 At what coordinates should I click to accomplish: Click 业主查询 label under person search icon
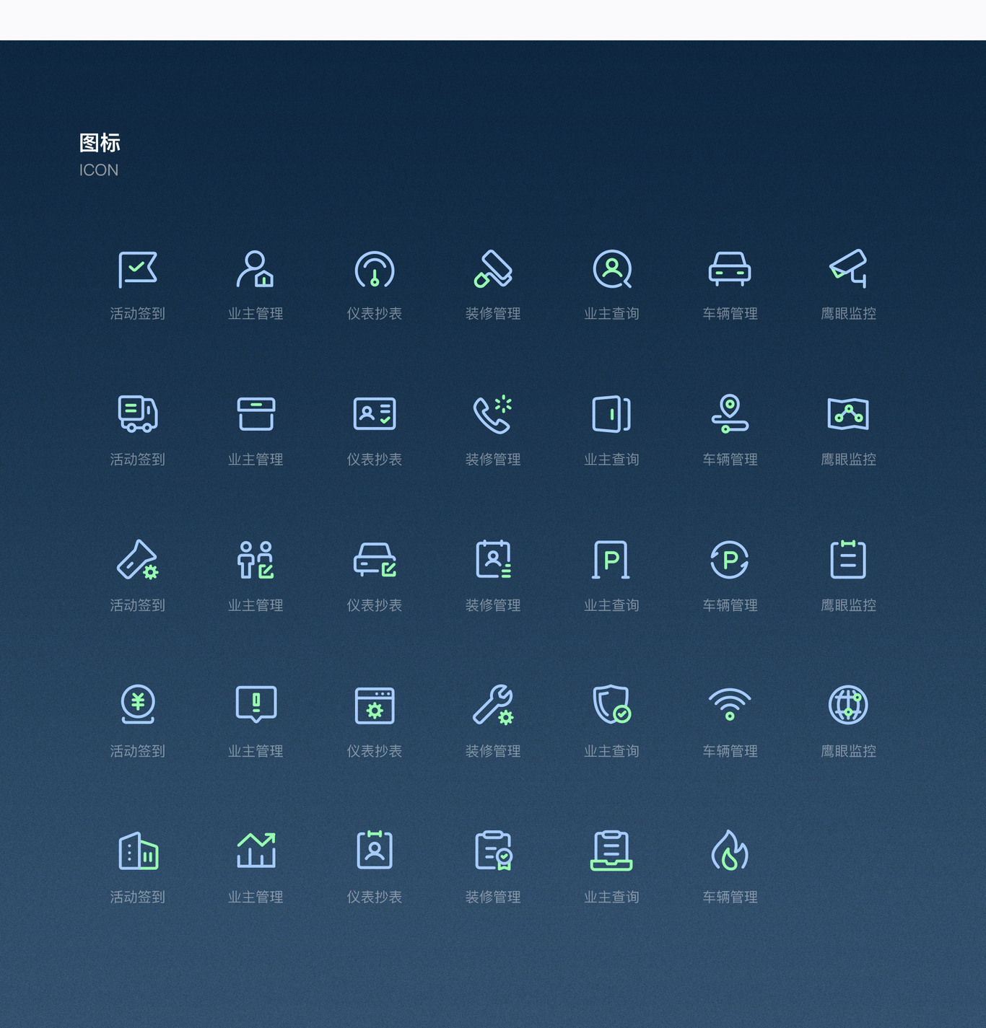[611, 314]
